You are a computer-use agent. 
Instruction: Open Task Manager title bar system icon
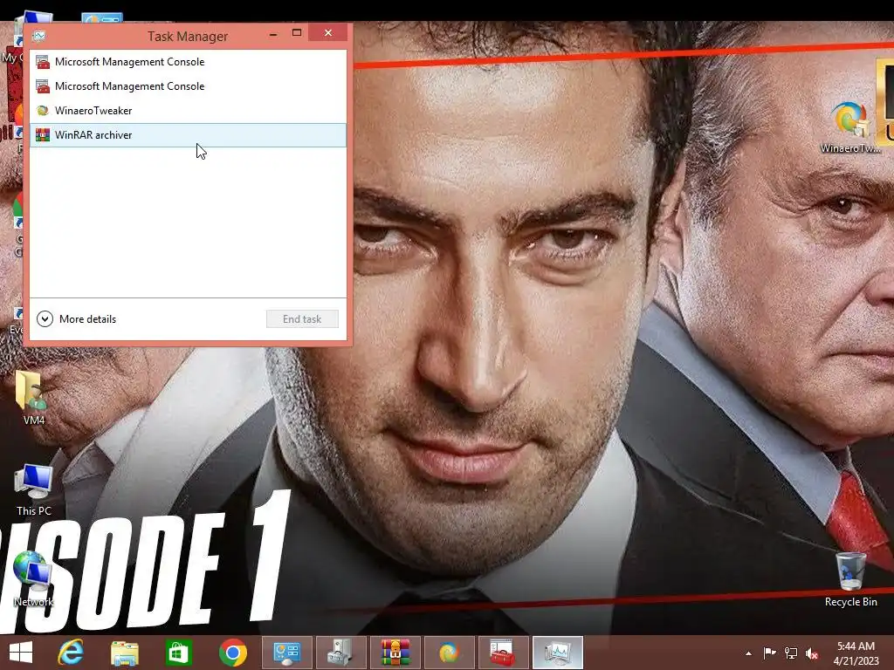coord(39,36)
